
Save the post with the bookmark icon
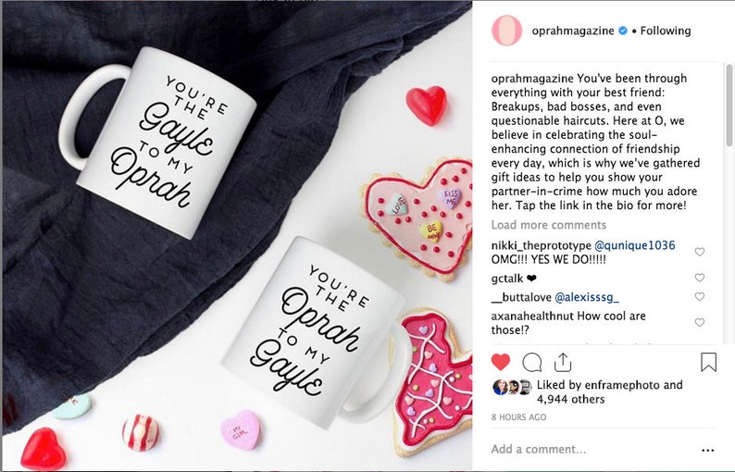[708, 362]
